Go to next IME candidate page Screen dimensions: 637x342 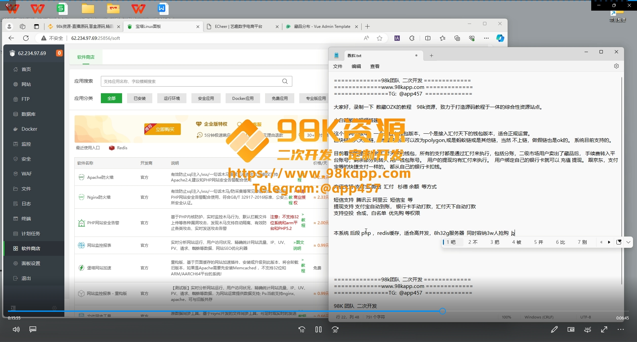pyautogui.click(x=609, y=242)
